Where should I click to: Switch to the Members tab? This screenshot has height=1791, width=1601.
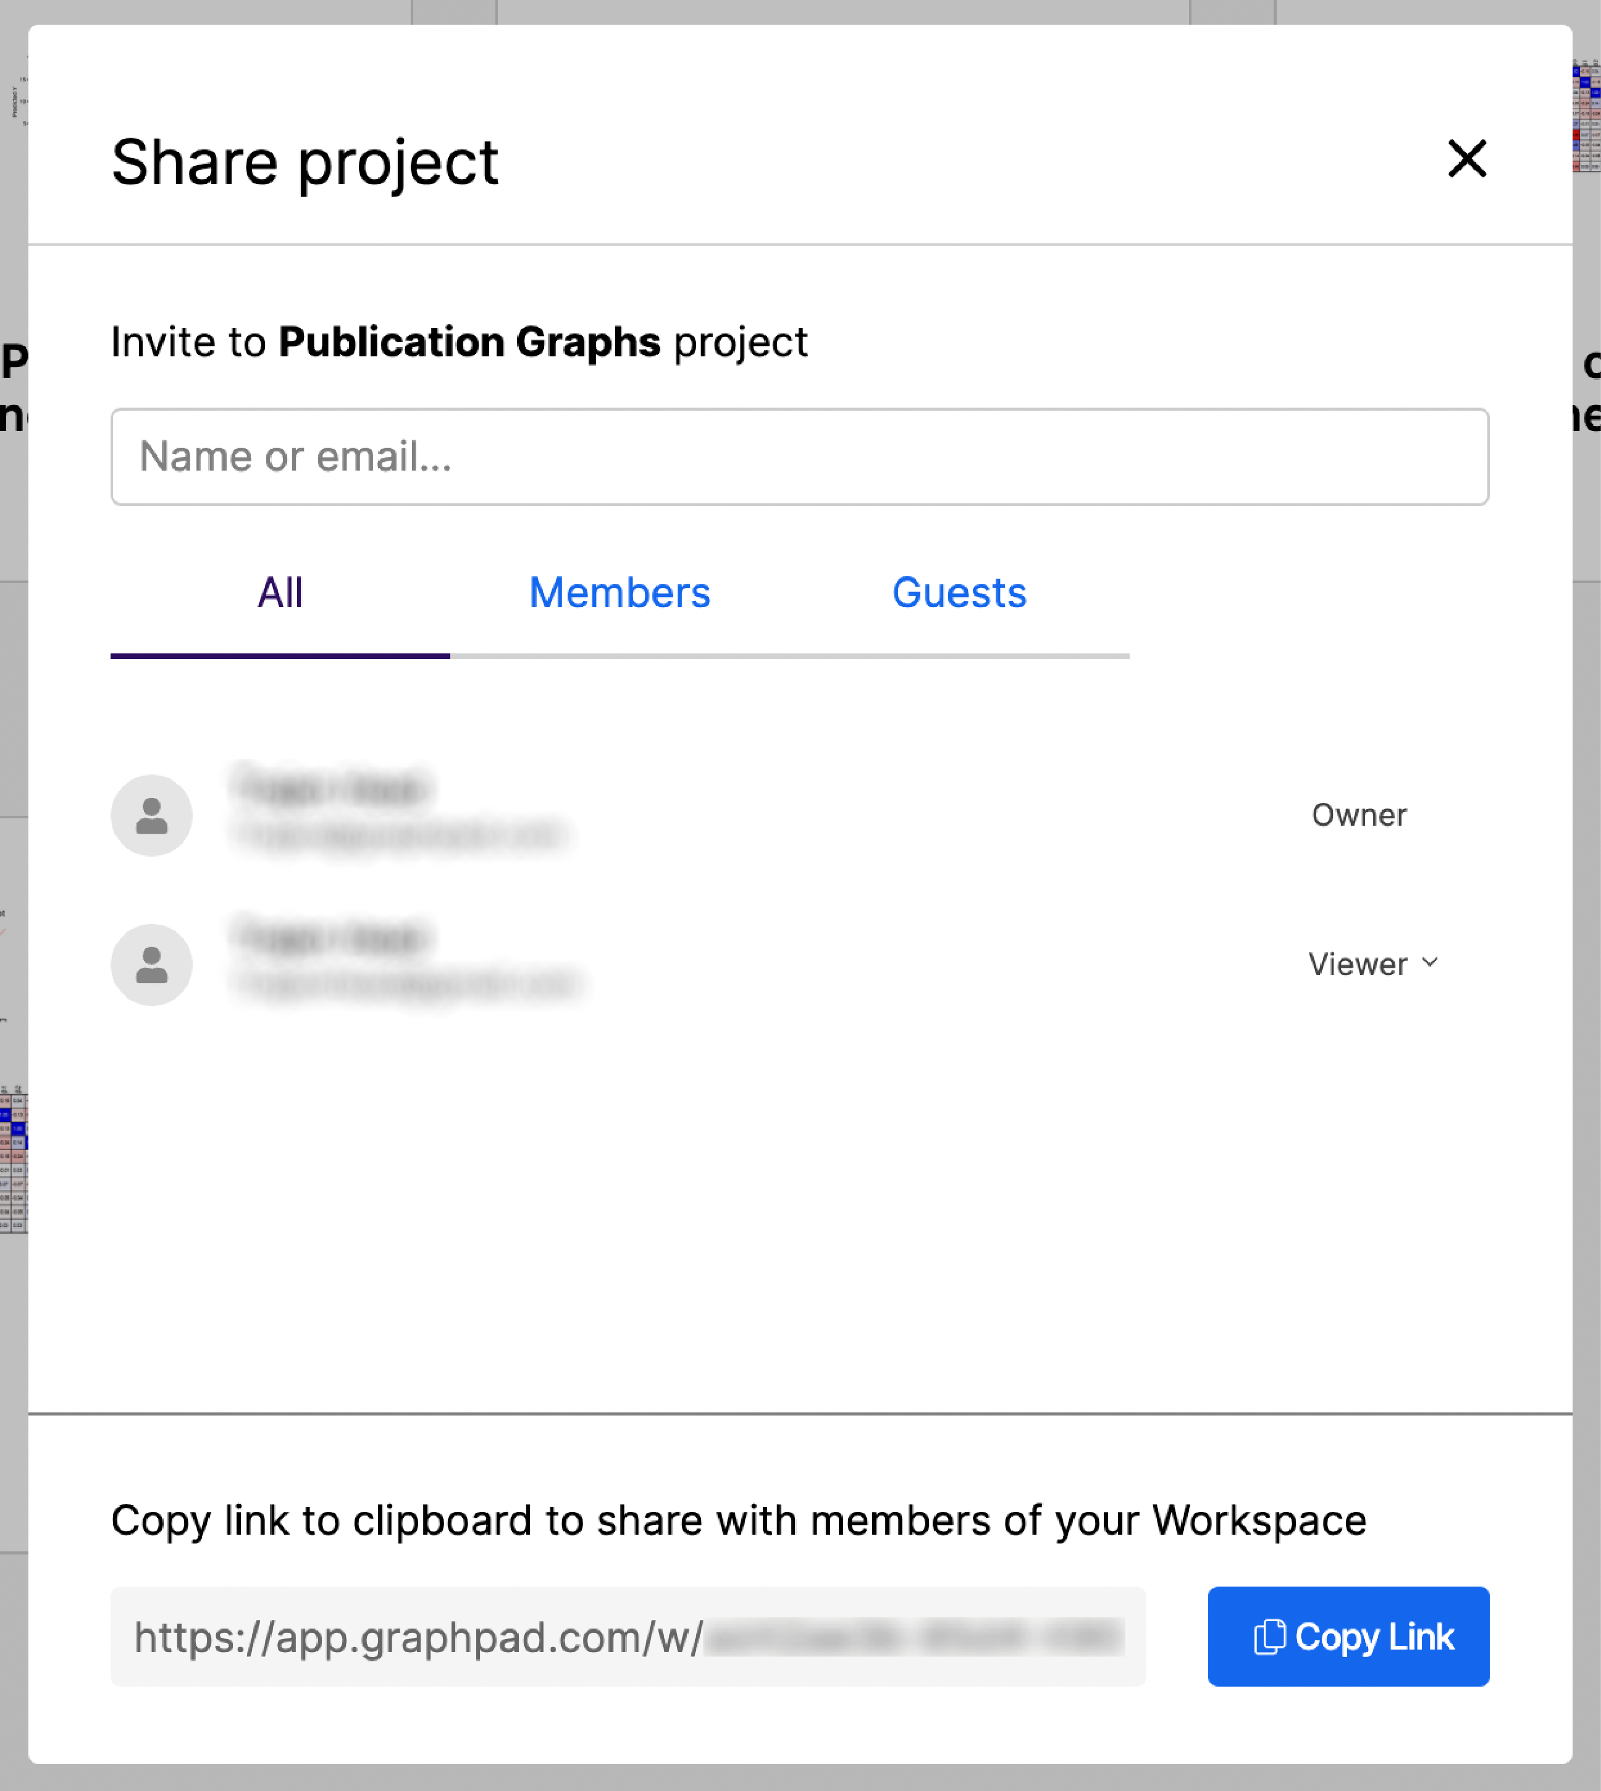620,593
